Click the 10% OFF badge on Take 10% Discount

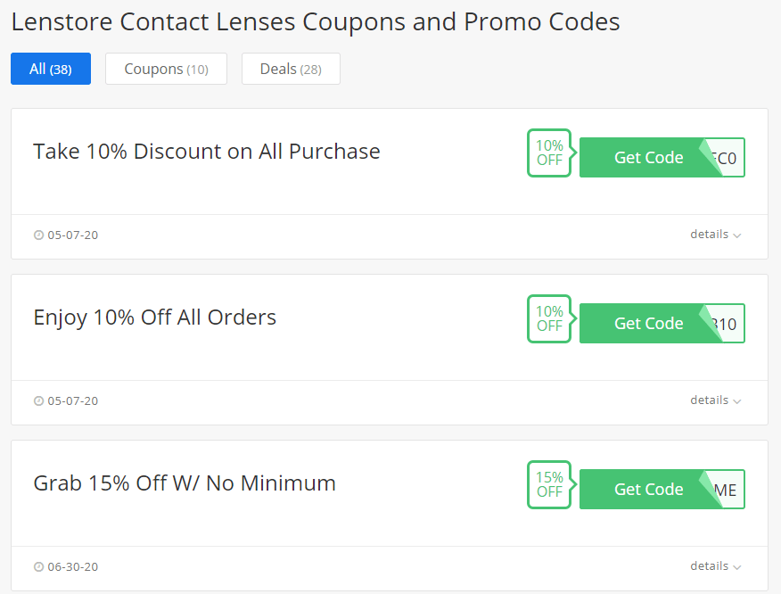549,153
